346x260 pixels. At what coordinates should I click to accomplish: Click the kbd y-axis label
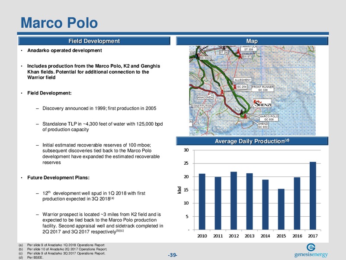pyautogui.click(x=179, y=190)
